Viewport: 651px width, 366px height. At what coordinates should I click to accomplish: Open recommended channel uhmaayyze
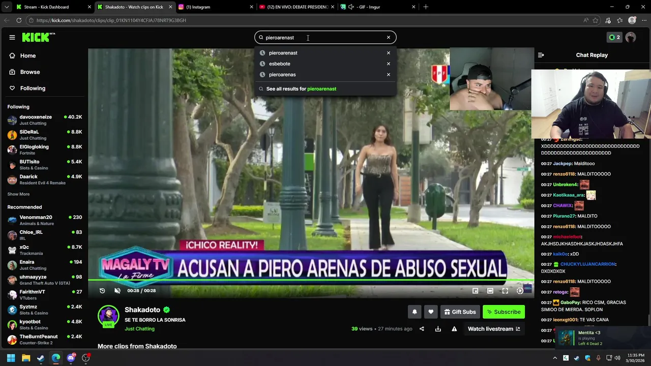click(x=44, y=280)
